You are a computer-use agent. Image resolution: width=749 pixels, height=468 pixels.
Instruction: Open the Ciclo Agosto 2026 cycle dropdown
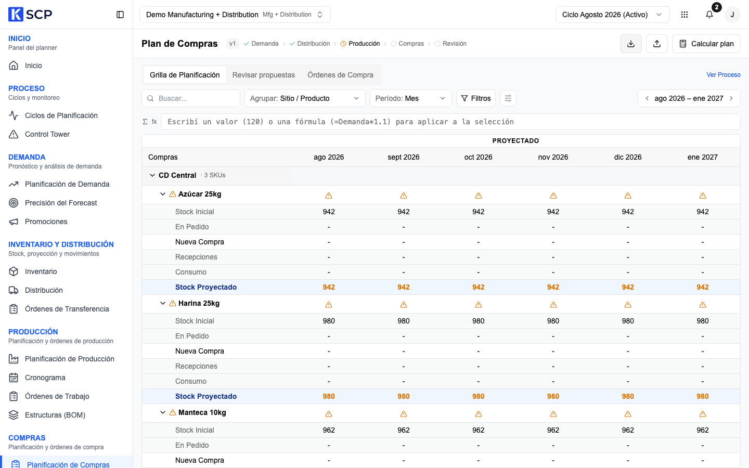(x=612, y=15)
